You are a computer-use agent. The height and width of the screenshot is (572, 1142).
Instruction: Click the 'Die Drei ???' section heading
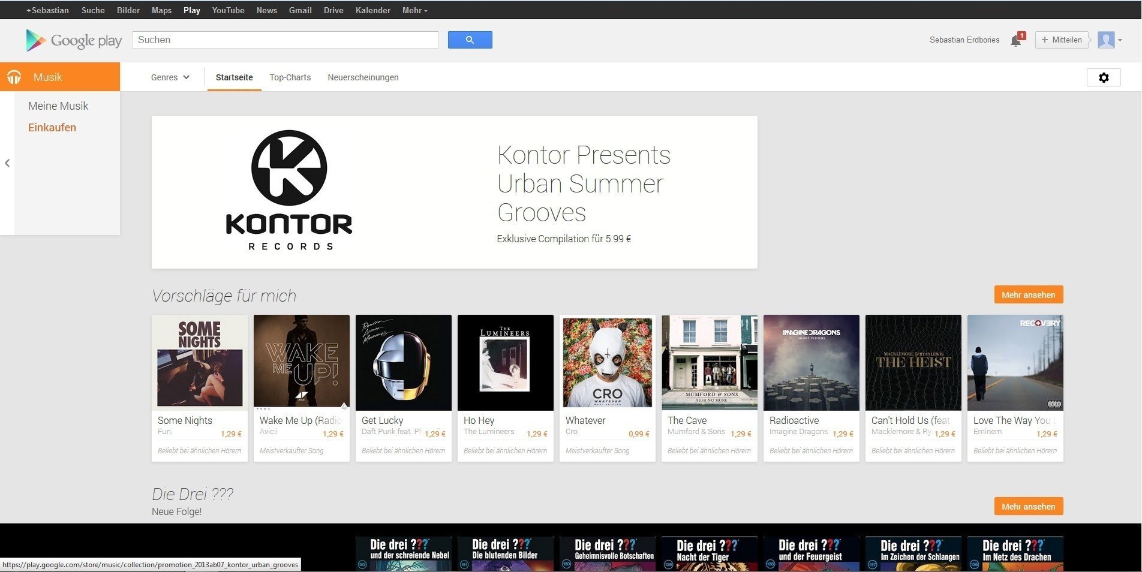(x=193, y=494)
